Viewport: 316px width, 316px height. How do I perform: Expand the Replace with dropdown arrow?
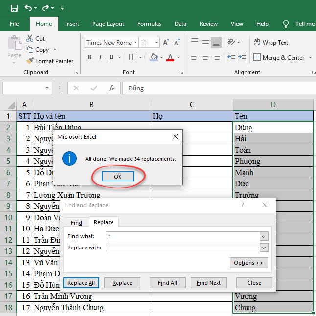pyautogui.click(x=264, y=248)
